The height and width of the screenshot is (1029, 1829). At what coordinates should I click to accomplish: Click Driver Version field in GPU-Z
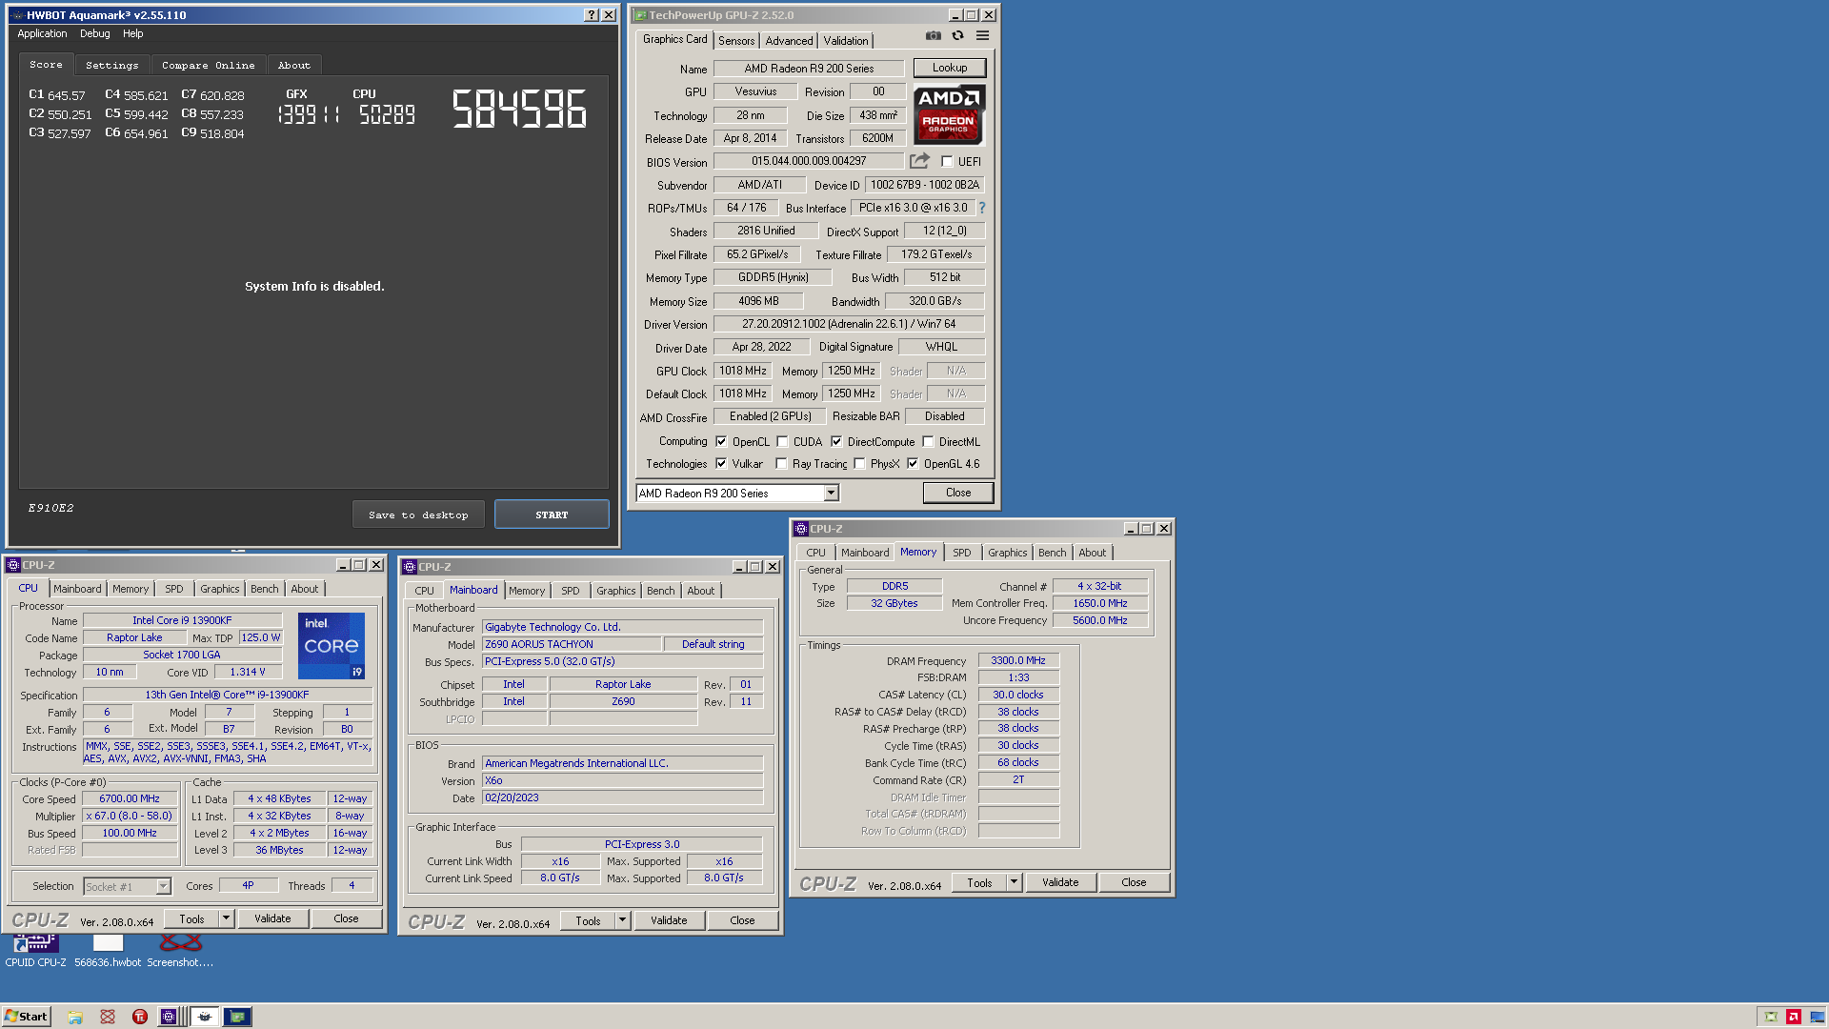click(849, 324)
